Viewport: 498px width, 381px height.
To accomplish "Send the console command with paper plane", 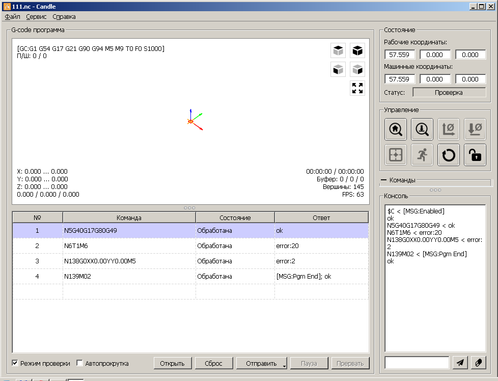I will (460, 363).
